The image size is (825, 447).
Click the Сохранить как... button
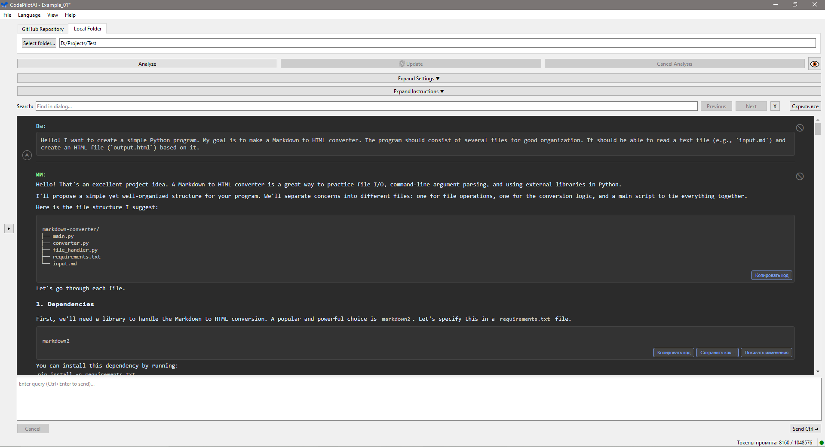tap(717, 353)
